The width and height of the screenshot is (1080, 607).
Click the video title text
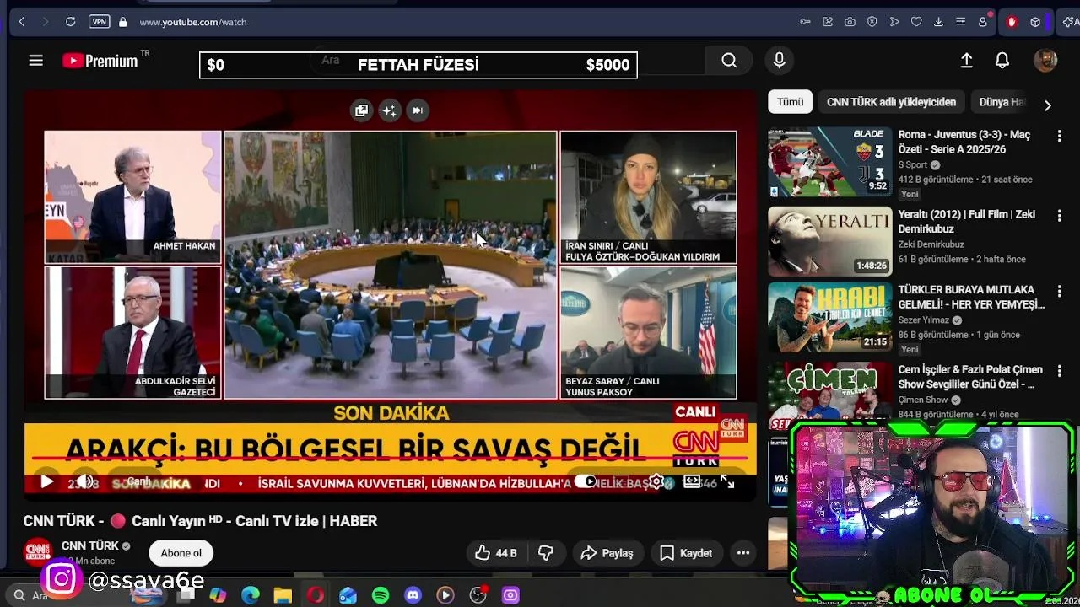pyautogui.click(x=200, y=521)
